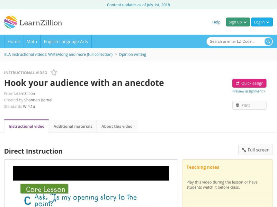The image size is (277, 207).
Task: Click the Opinion writing breadcrumb link
Action: [x=133, y=54]
